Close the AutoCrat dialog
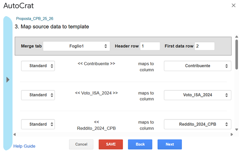Viewport: 241px width, 154px height. pyautogui.click(x=234, y=5)
